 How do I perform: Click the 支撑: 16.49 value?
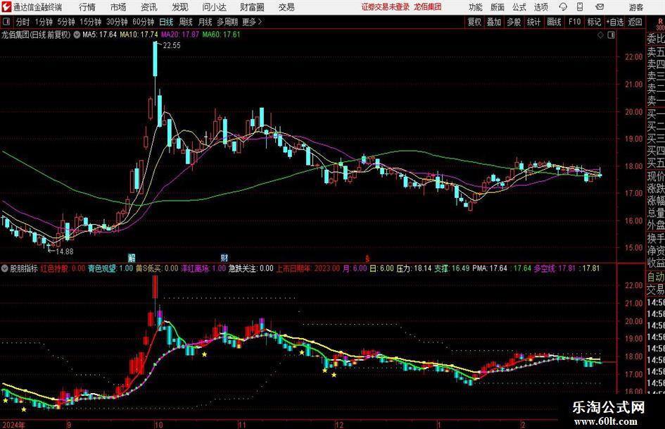tap(452, 268)
